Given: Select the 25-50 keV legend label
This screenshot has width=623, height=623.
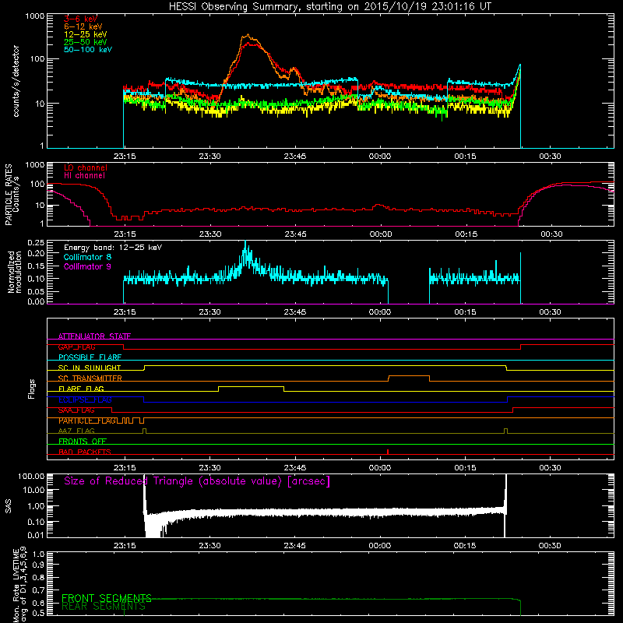Looking at the screenshot, I should coord(86,42).
